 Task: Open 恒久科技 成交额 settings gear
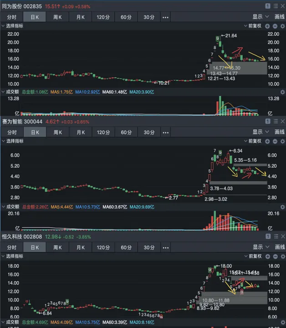pos(283,323)
